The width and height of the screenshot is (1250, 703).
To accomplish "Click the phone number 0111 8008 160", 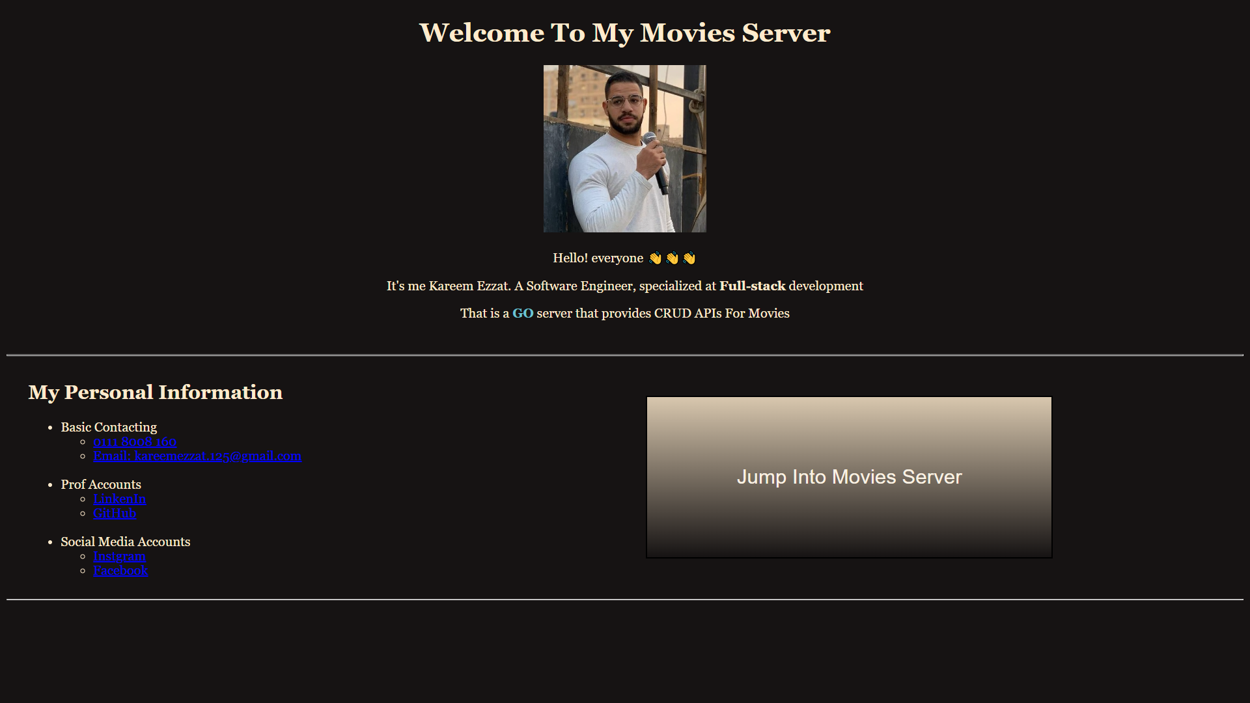I will tap(134, 441).
